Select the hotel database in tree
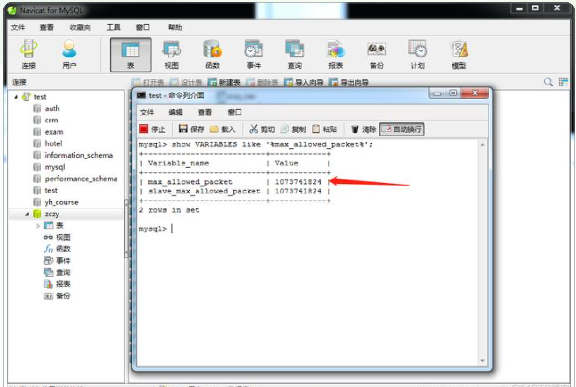 tap(53, 143)
